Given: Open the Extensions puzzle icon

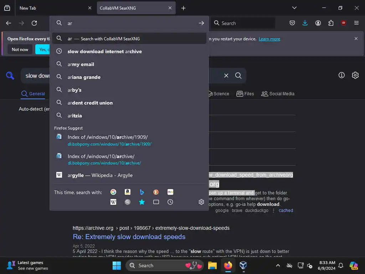Looking at the screenshot, I should pos(331,23).
